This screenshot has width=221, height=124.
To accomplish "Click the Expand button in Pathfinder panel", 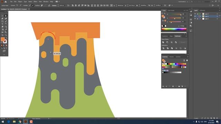I will (x=183, y=42).
